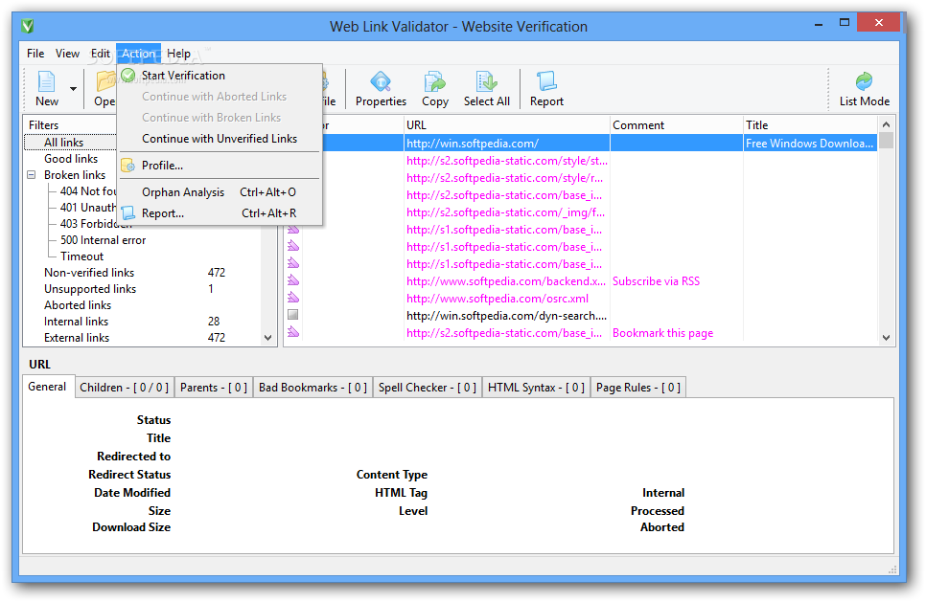The width and height of the screenshot is (926, 602).
Task: Click green Start Verification checkmark icon
Action: point(128,75)
